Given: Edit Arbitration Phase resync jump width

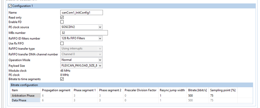Looking at the screenshot, I should pos(172,96).
